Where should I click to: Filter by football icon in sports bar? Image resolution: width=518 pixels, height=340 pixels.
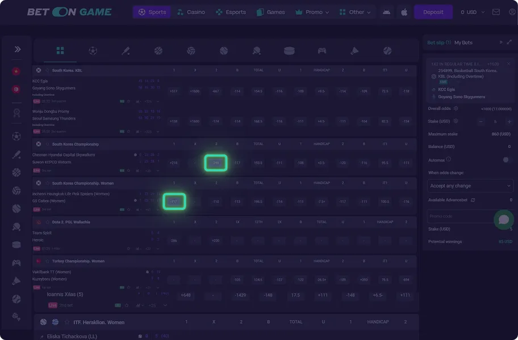pos(93,51)
